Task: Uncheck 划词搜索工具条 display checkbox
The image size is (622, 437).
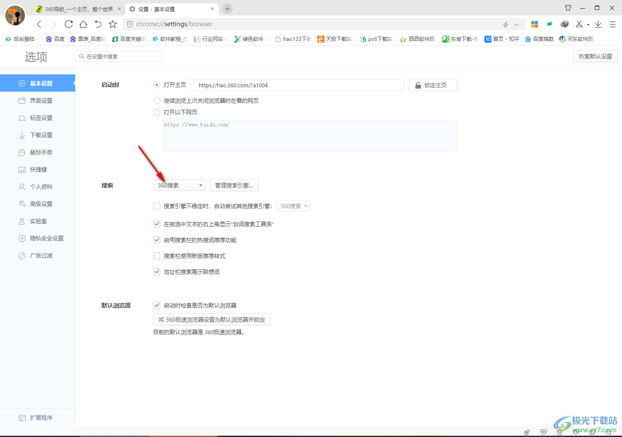Action: click(x=157, y=224)
